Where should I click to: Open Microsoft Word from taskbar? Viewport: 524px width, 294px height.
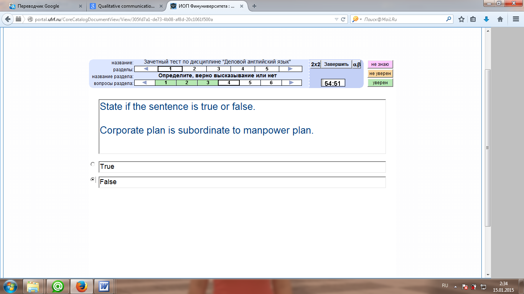coord(105,286)
